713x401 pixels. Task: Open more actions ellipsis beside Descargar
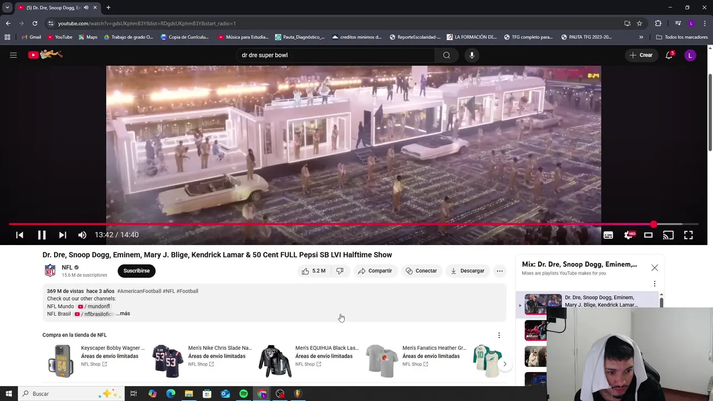tap(500, 271)
